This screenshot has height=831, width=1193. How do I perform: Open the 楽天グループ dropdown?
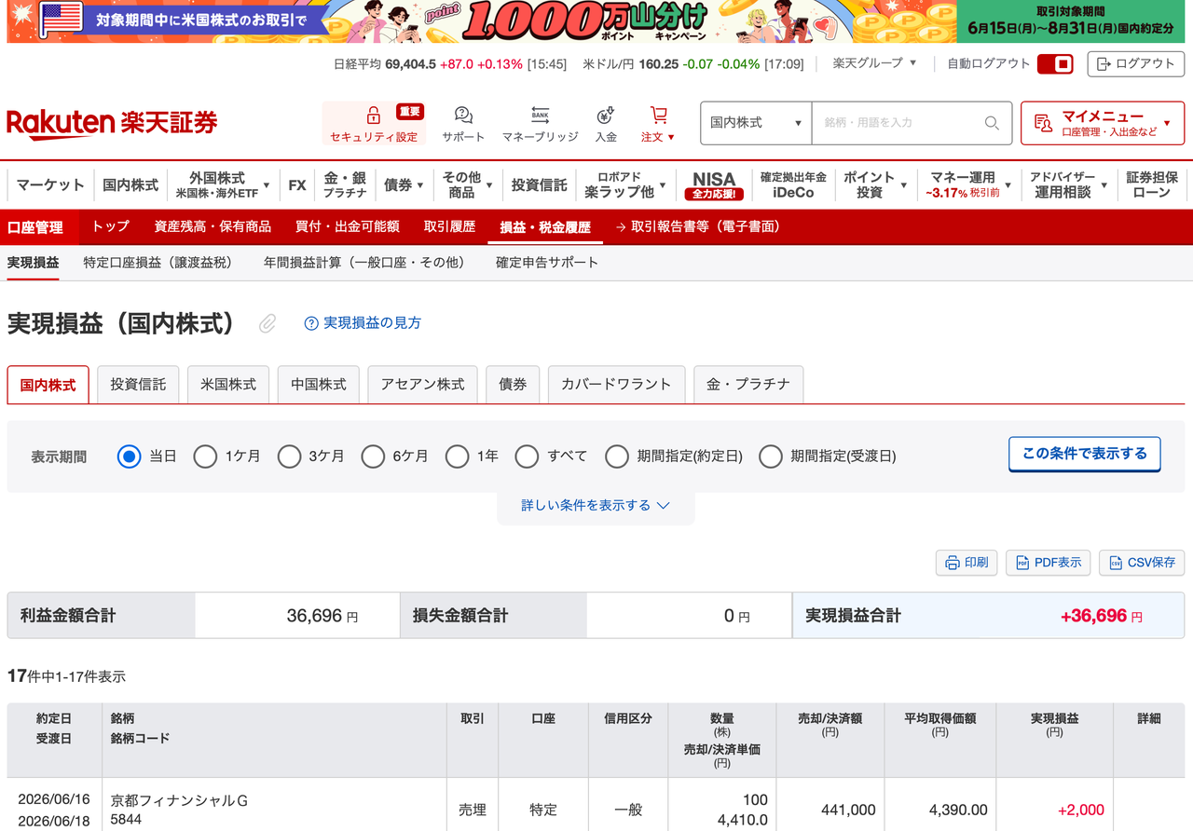pos(874,63)
